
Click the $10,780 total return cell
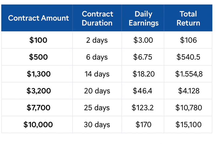pyautogui.click(x=188, y=108)
